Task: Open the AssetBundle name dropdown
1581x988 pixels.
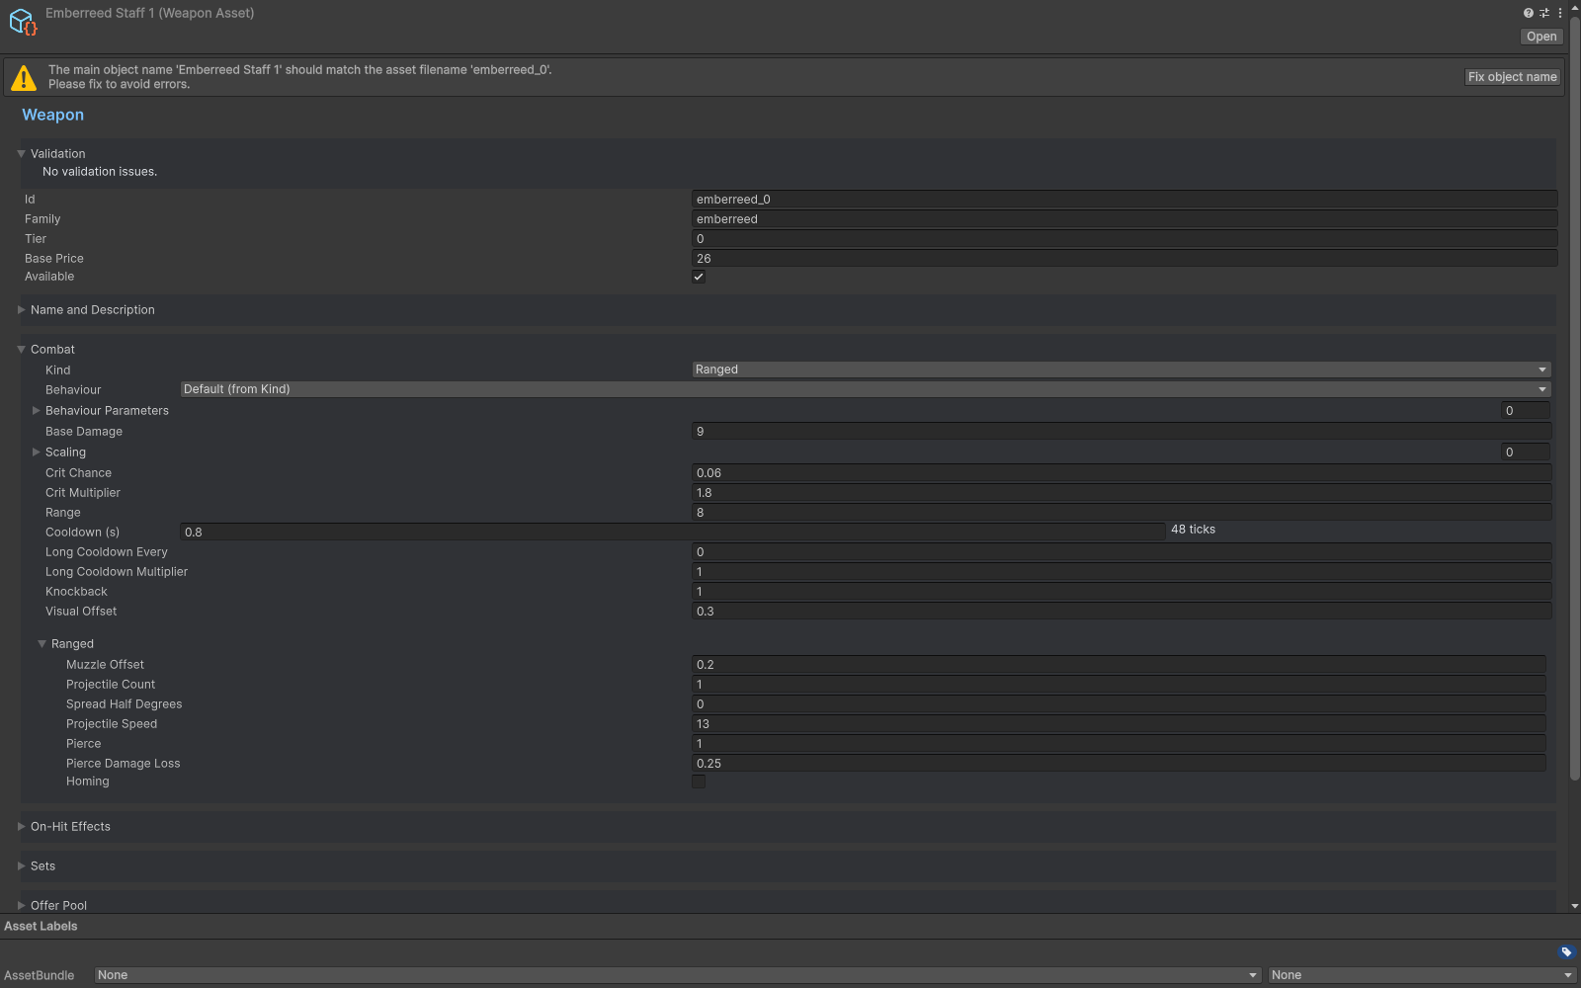Action: [x=678, y=975]
